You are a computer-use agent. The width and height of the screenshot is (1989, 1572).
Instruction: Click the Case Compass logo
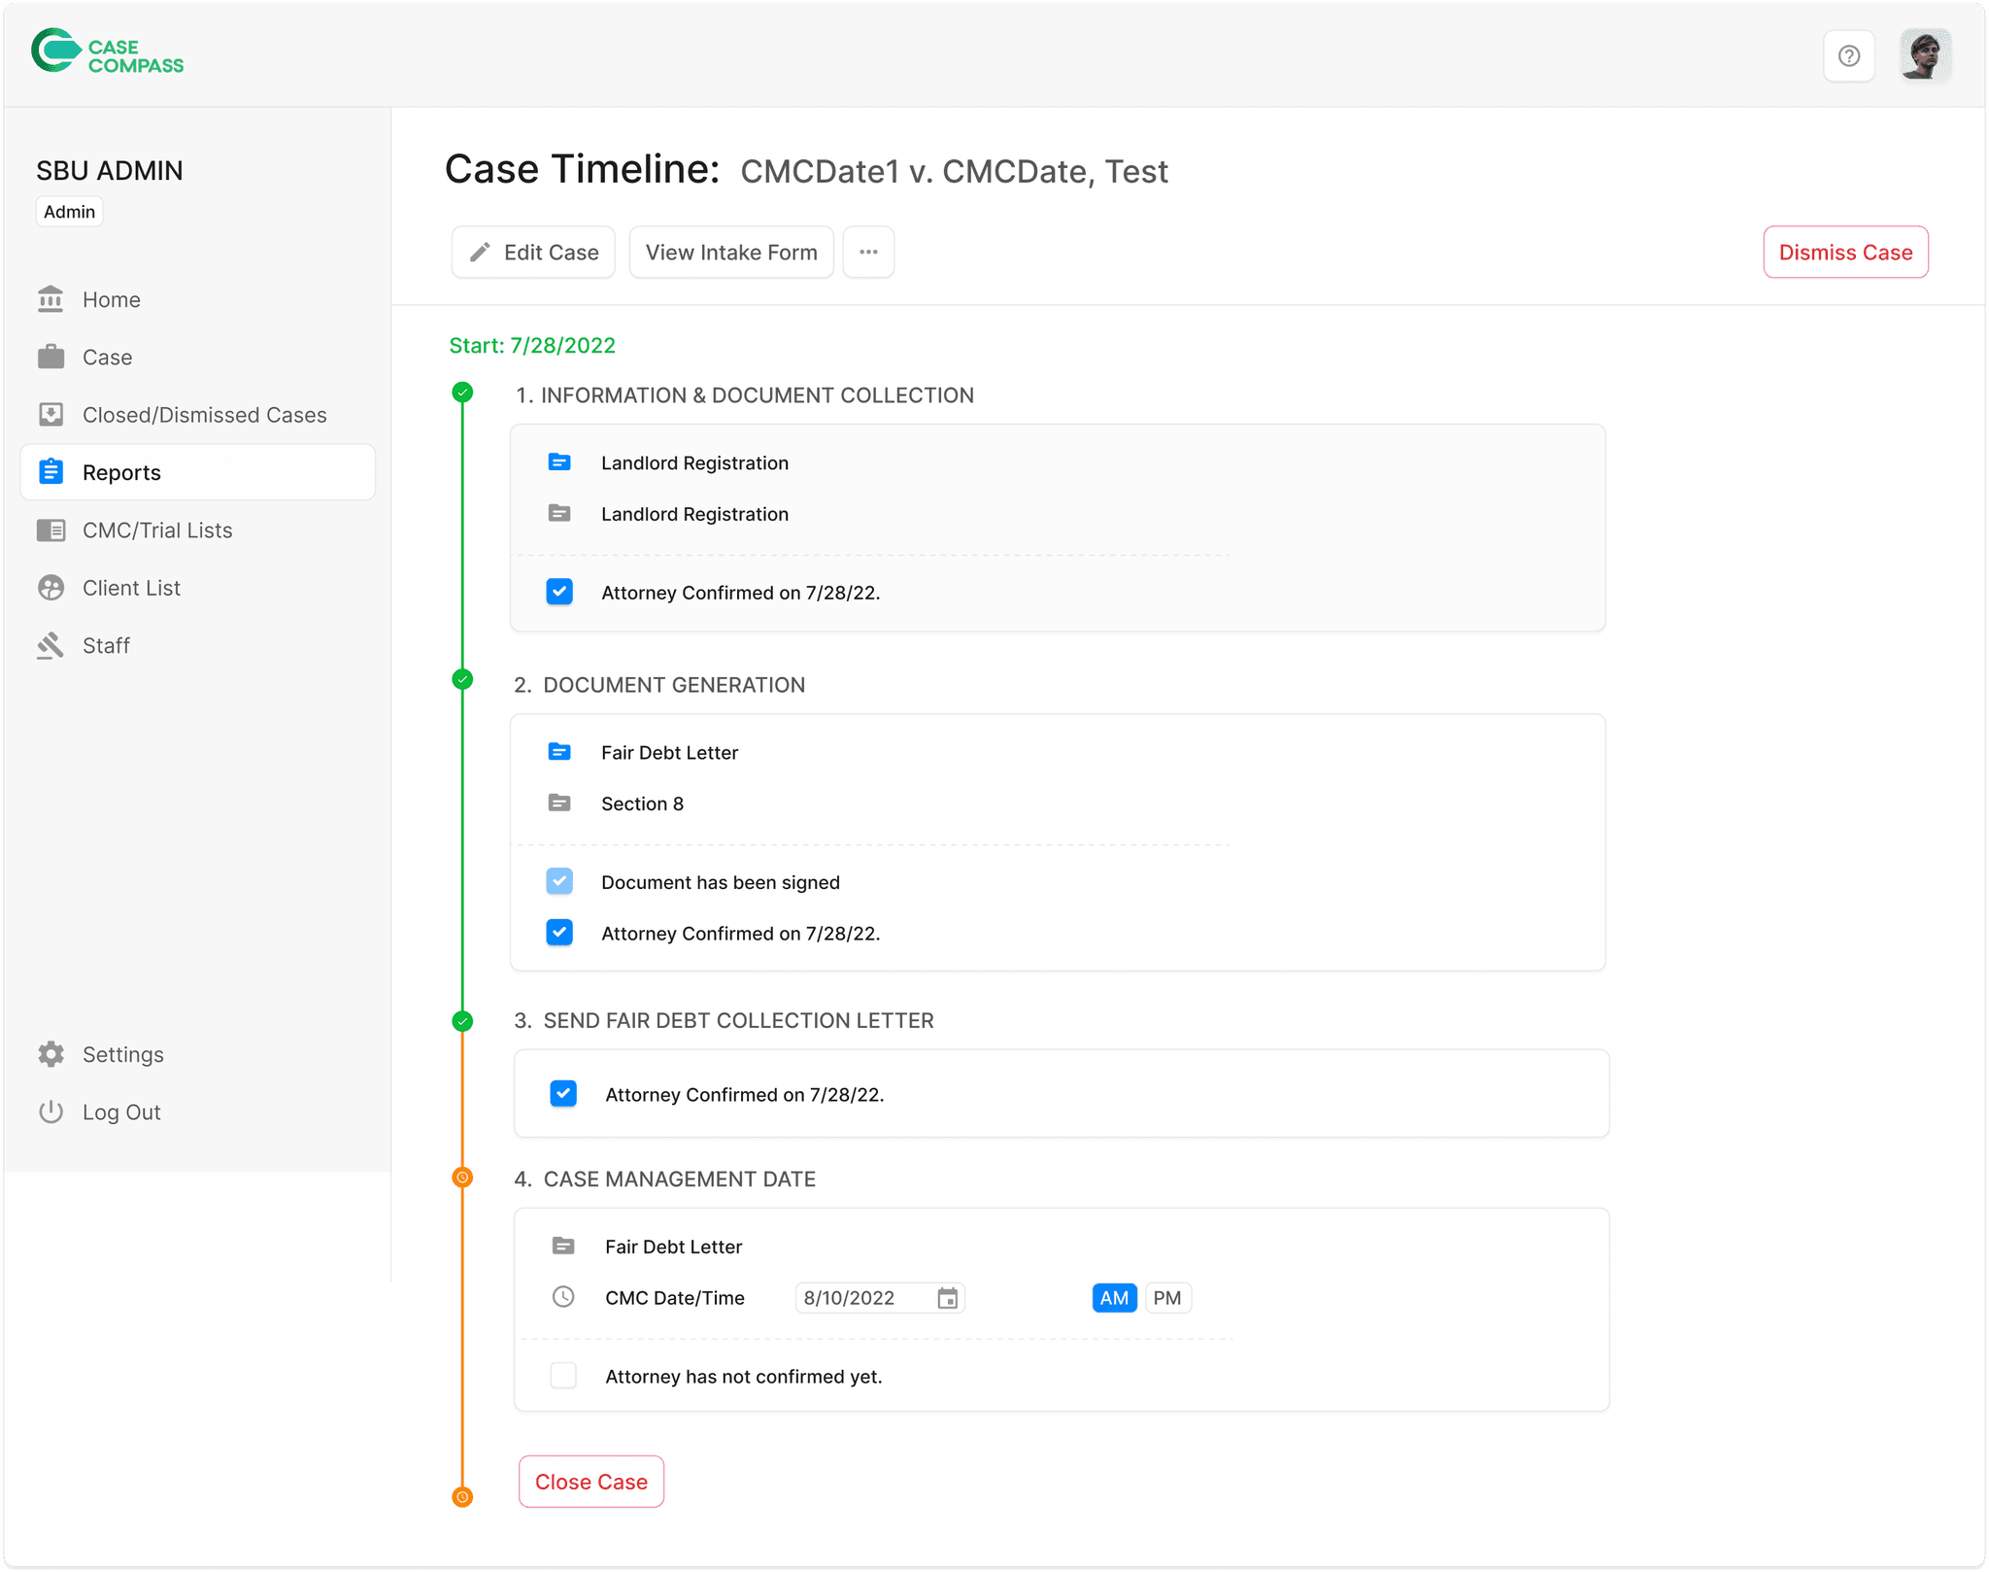(107, 51)
